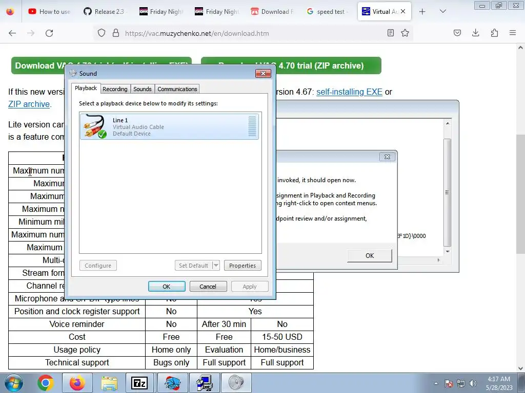Select the Line 1 Virtual Audio Cable device
Viewport: 525px width, 393px height.
(x=169, y=127)
